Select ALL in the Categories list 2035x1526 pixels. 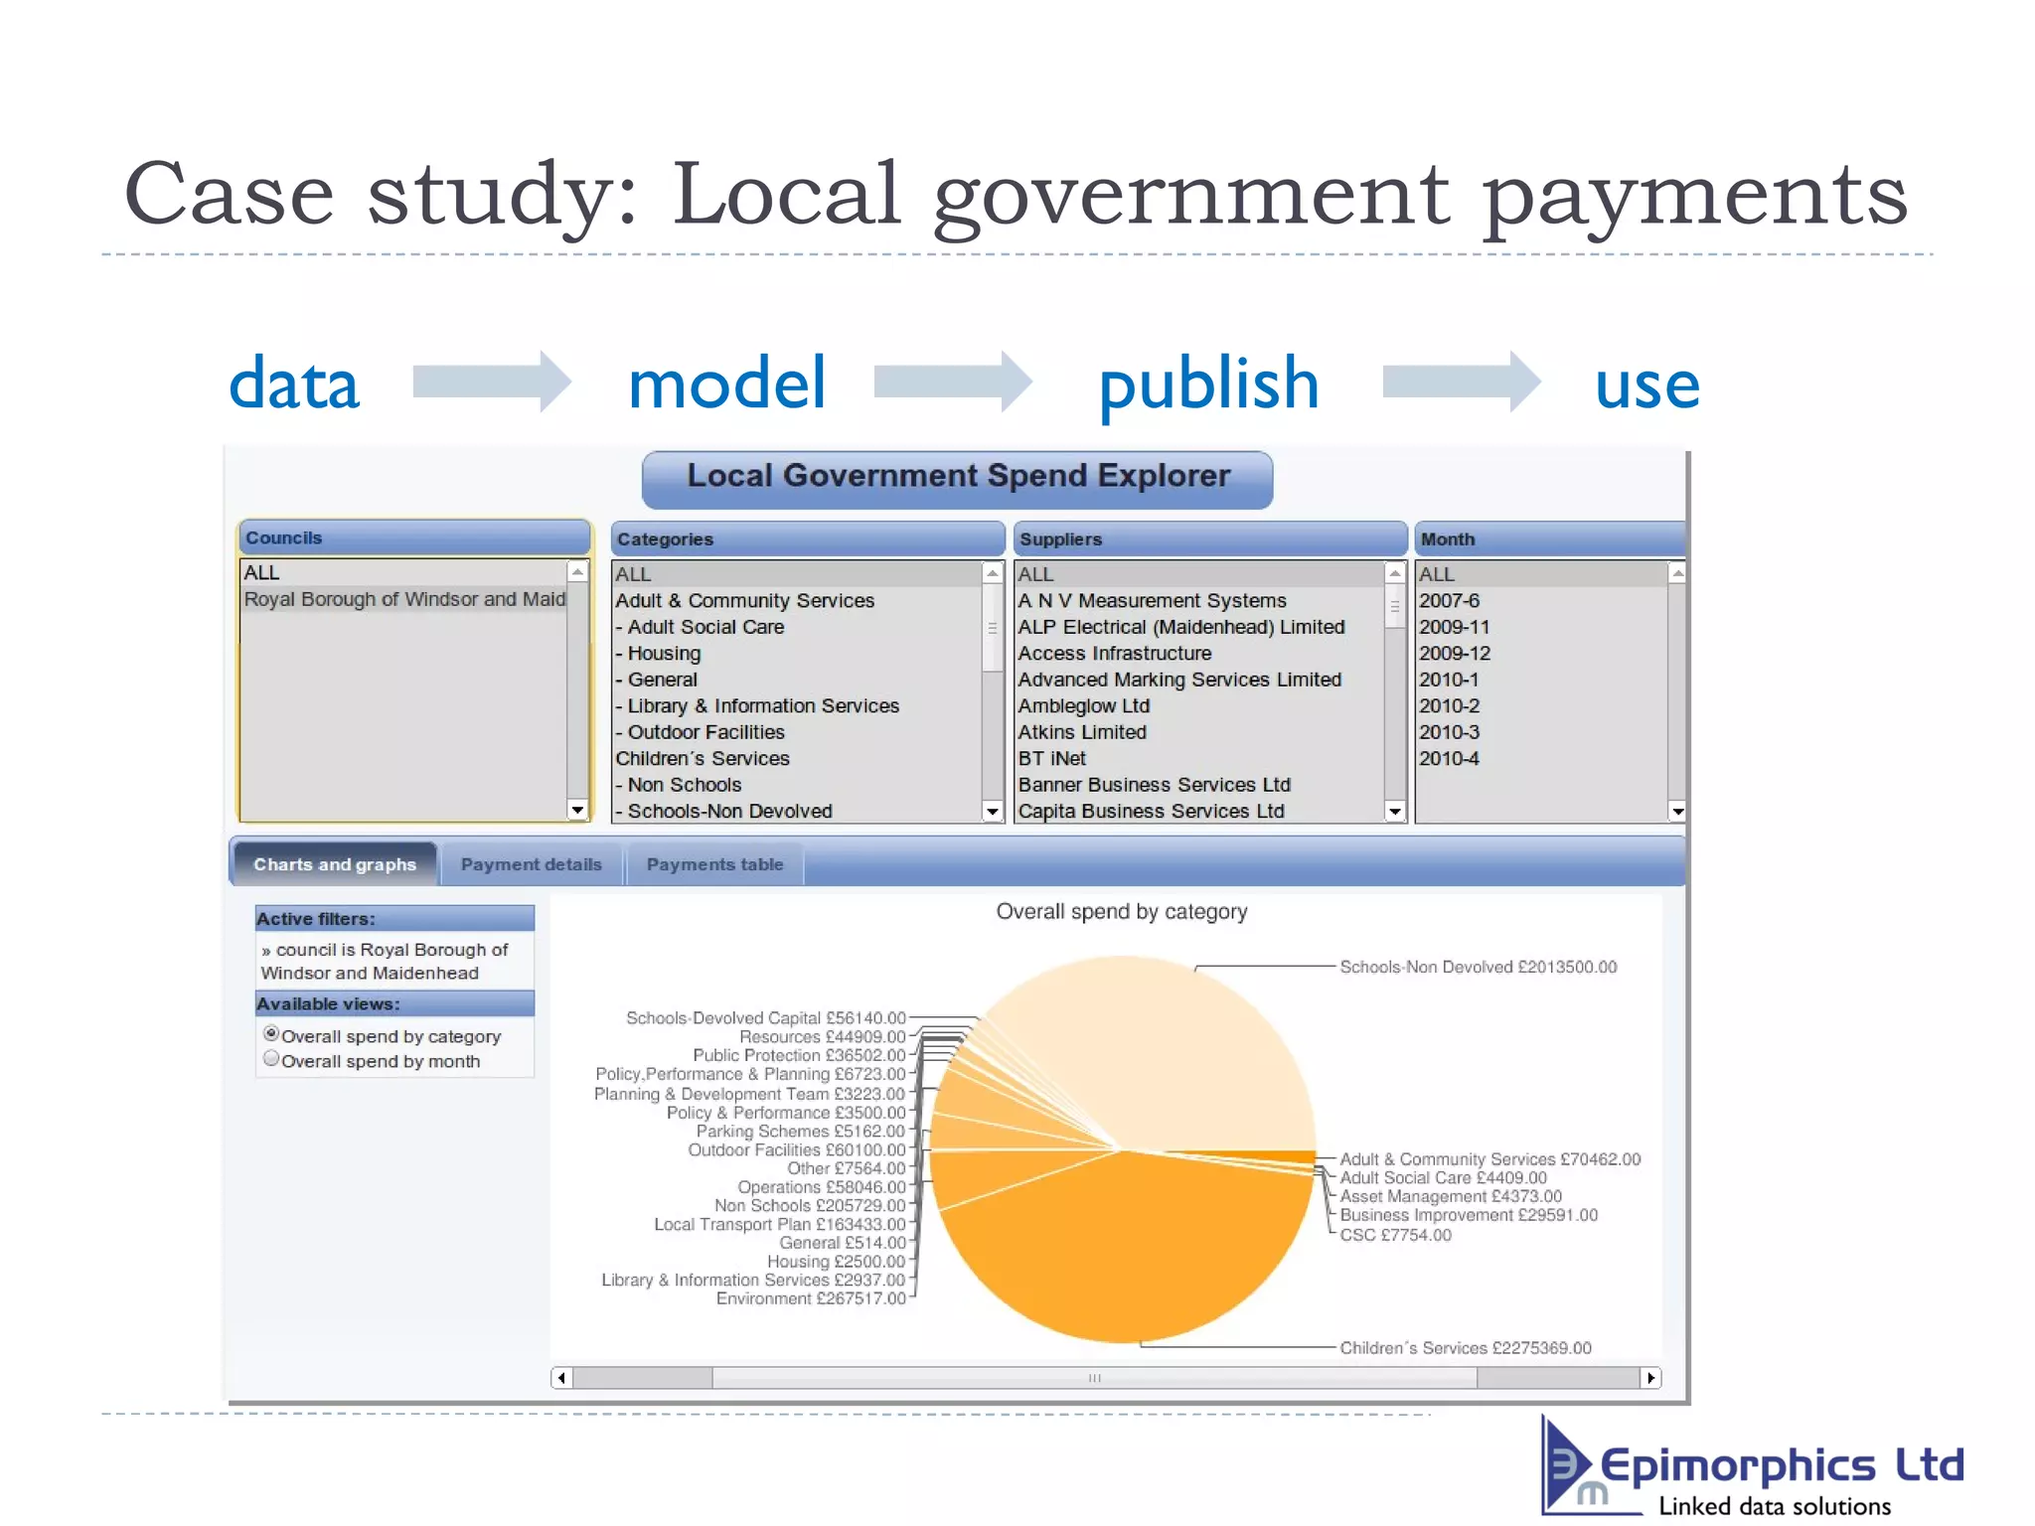pos(797,574)
